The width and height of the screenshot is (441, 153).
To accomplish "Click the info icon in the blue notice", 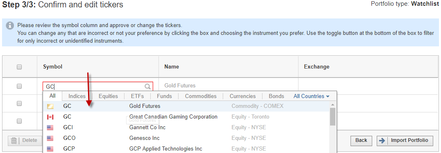I will [10, 25].
